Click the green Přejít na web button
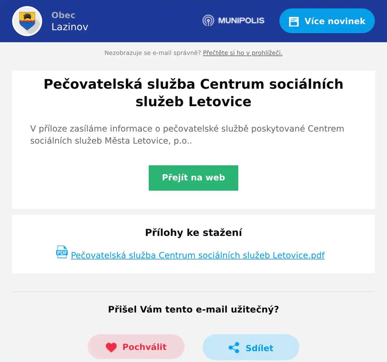Image resolution: width=387 pixels, height=362 pixels. 193,178
